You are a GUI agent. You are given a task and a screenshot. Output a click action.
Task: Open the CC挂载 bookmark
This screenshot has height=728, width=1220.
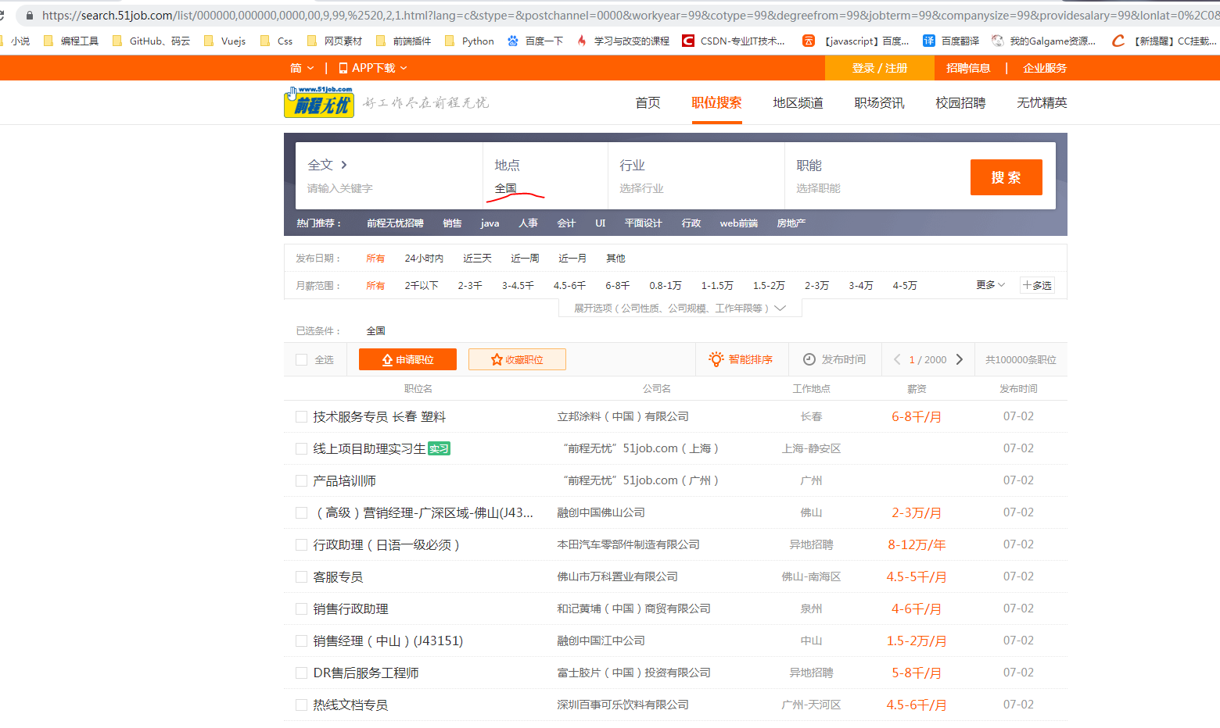1164,41
